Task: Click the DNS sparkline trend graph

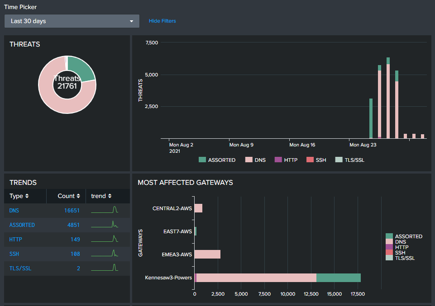Action: 105,210
